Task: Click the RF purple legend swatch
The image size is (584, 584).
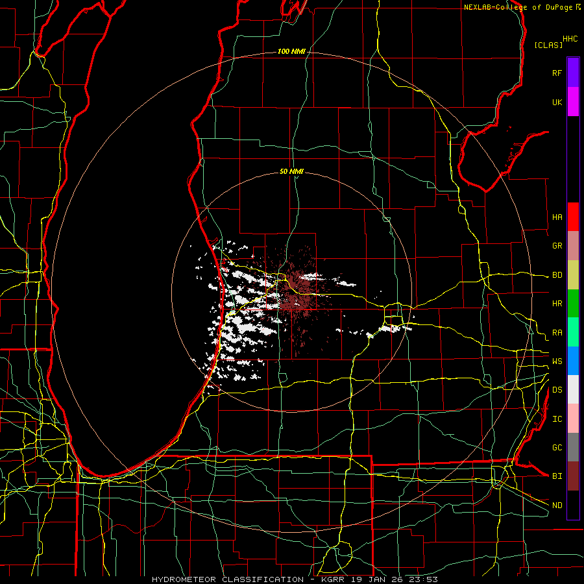Action: (573, 73)
